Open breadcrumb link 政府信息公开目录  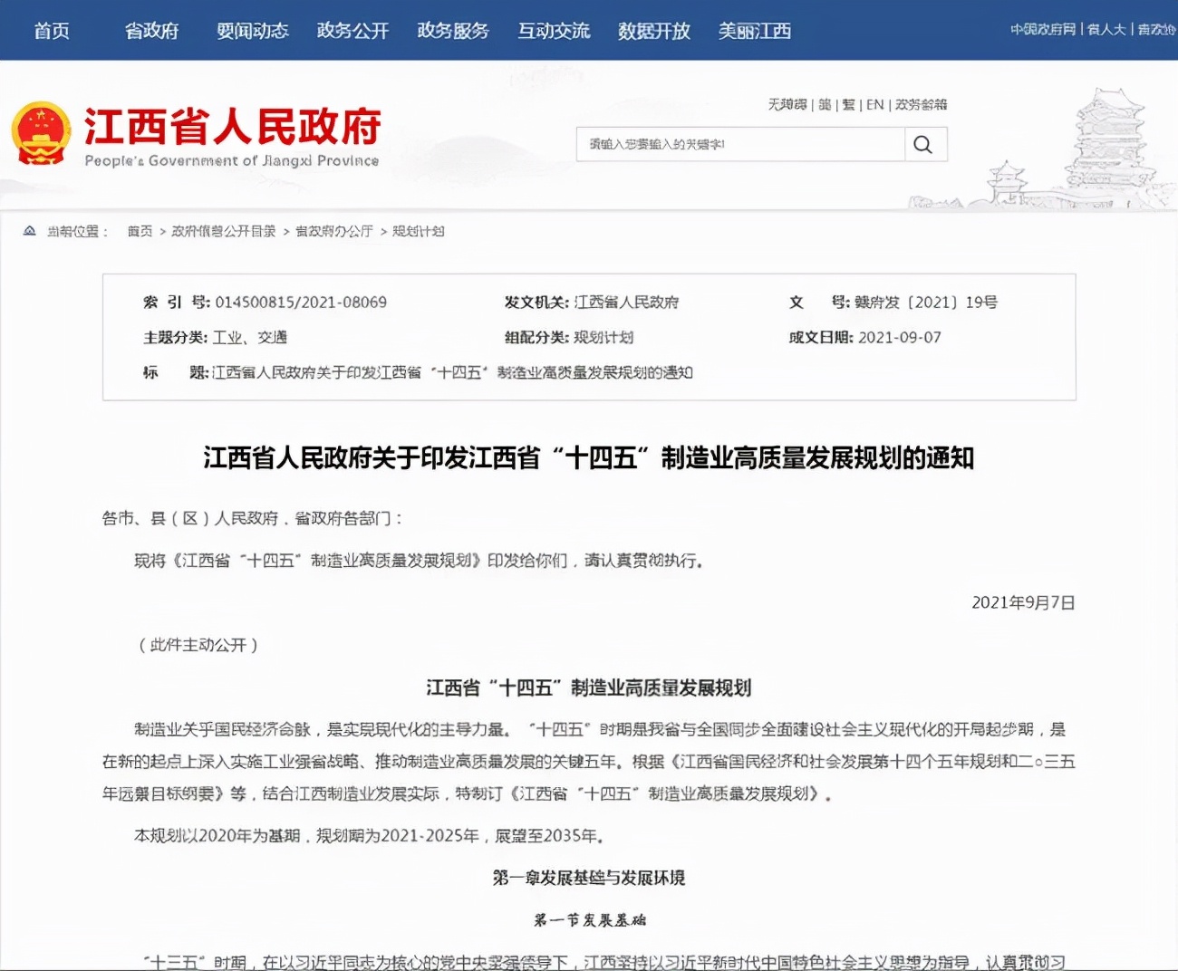221,231
